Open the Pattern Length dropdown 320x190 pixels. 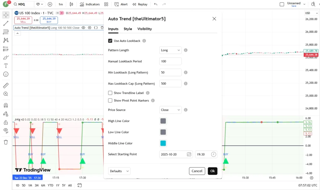170,50
